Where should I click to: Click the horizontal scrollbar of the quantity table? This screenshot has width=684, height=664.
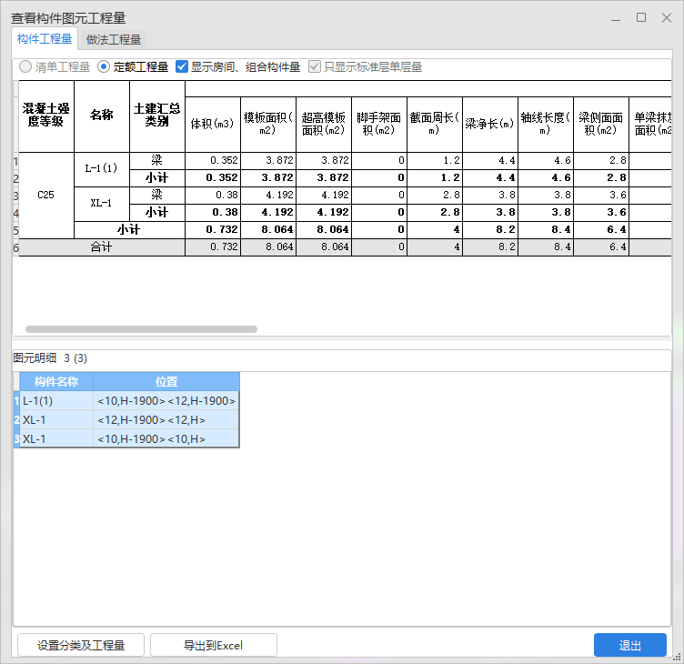[x=141, y=329]
